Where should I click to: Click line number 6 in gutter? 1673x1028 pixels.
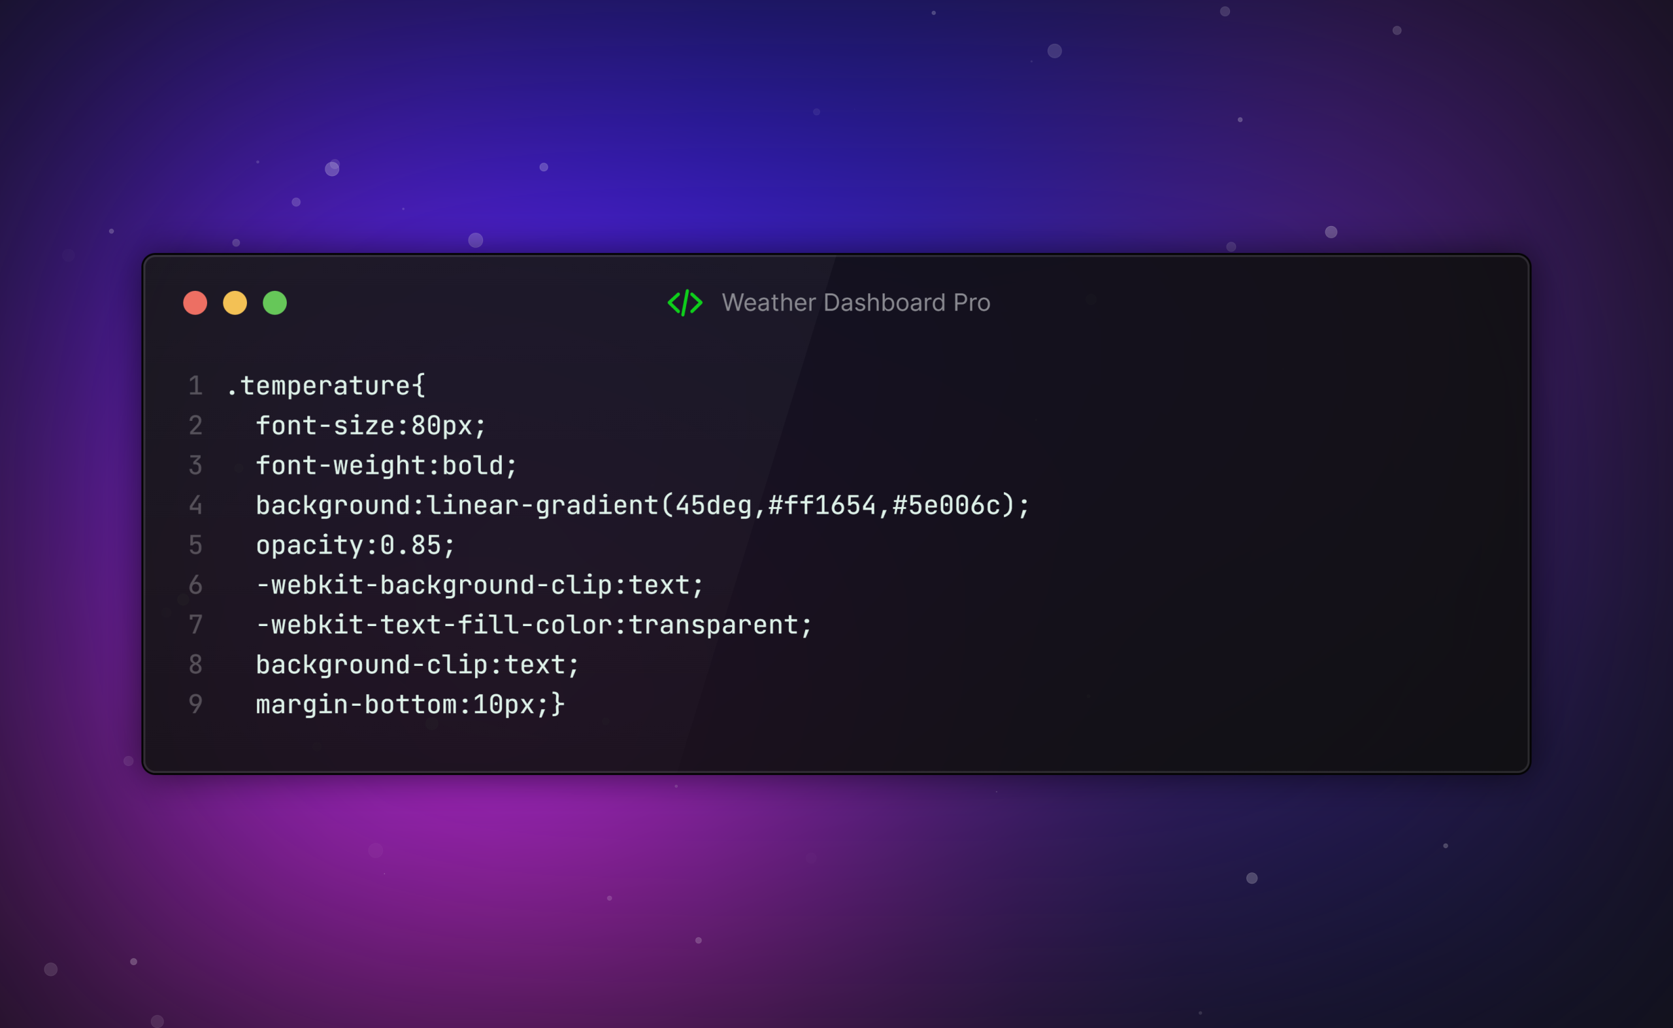tap(196, 585)
